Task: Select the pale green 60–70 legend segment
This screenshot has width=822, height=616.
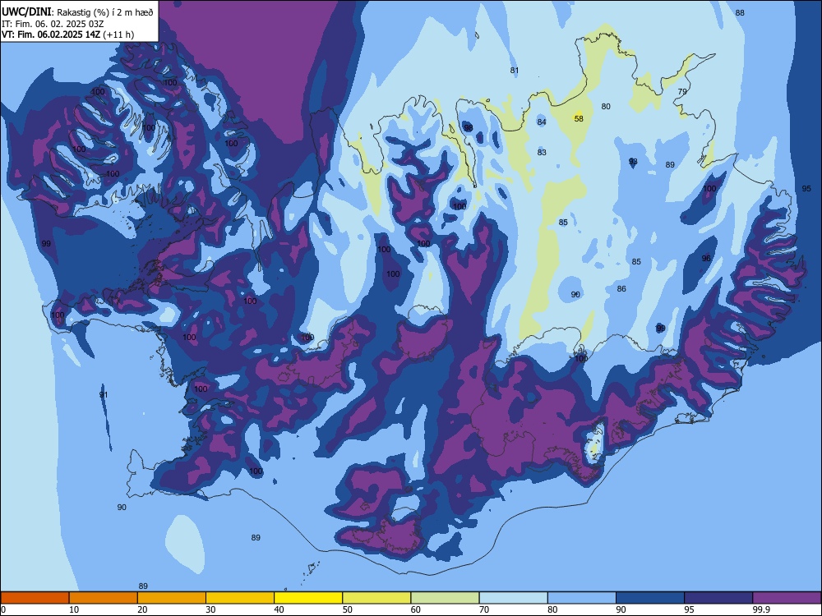Action: click(x=445, y=598)
